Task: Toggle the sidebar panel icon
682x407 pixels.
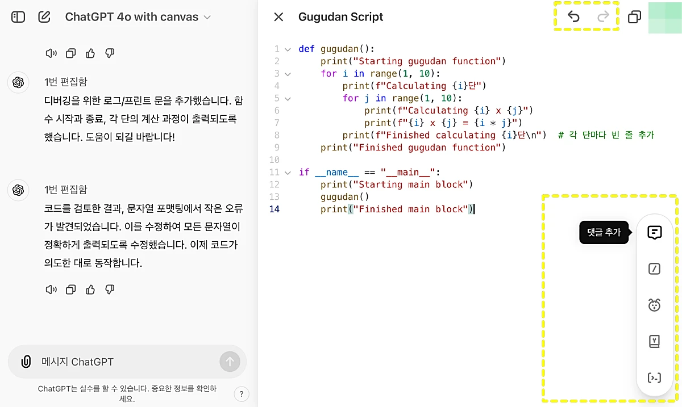Action: 18,17
